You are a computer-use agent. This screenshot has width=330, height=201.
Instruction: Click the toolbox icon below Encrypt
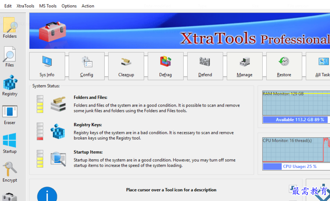click(x=10, y=197)
